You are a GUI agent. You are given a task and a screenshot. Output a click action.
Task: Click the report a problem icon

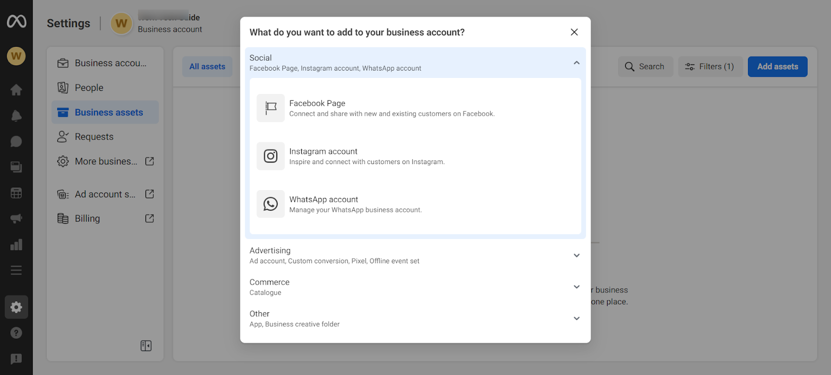[x=16, y=359]
